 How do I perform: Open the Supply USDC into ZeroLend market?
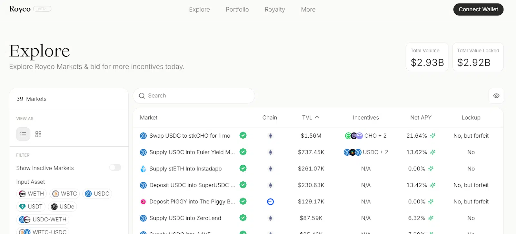185,218
